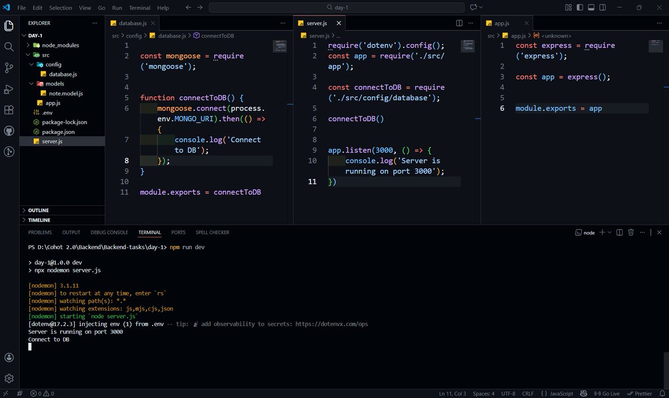This screenshot has height=398, width=669.
Task: Click Spaces: 4 indentation in status bar
Action: 483,394
